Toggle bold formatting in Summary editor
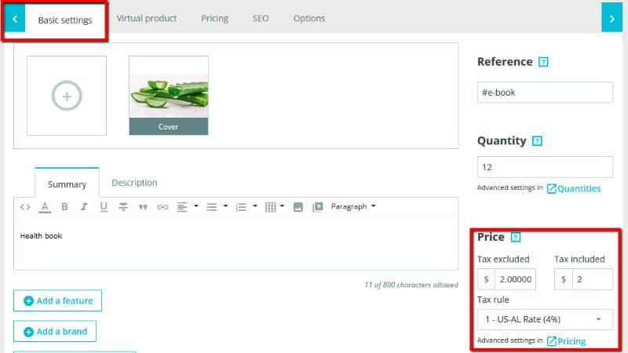Viewport: 628px width, 353px height. click(x=64, y=206)
